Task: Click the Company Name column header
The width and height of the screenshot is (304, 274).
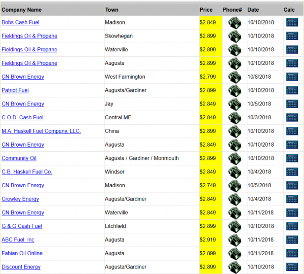Action: coord(22,10)
